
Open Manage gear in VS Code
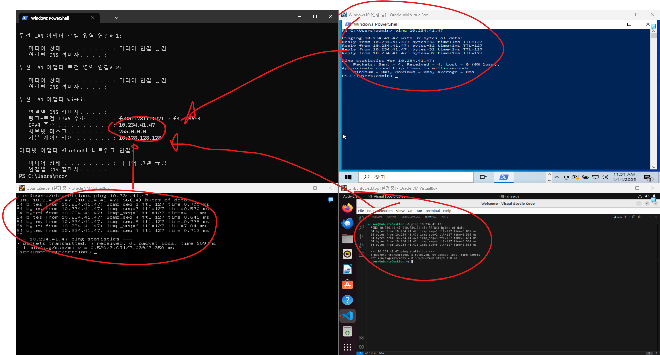[x=361, y=347]
